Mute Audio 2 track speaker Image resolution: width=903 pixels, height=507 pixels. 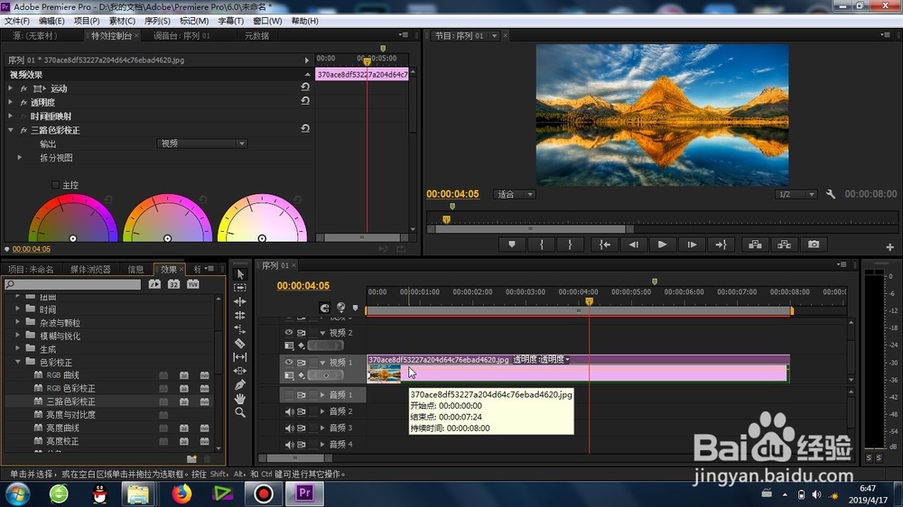pyautogui.click(x=290, y=411)
